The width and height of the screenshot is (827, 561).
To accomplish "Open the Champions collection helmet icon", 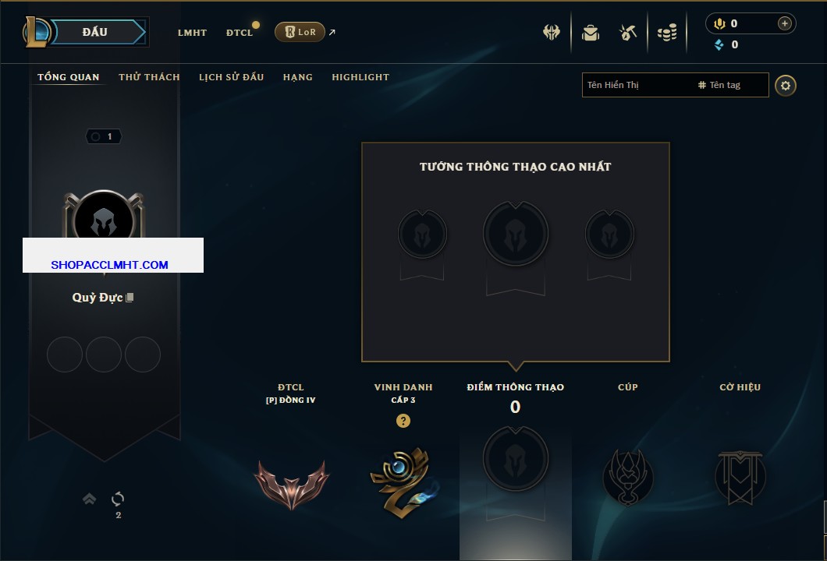I will click(x=551, y=33).
